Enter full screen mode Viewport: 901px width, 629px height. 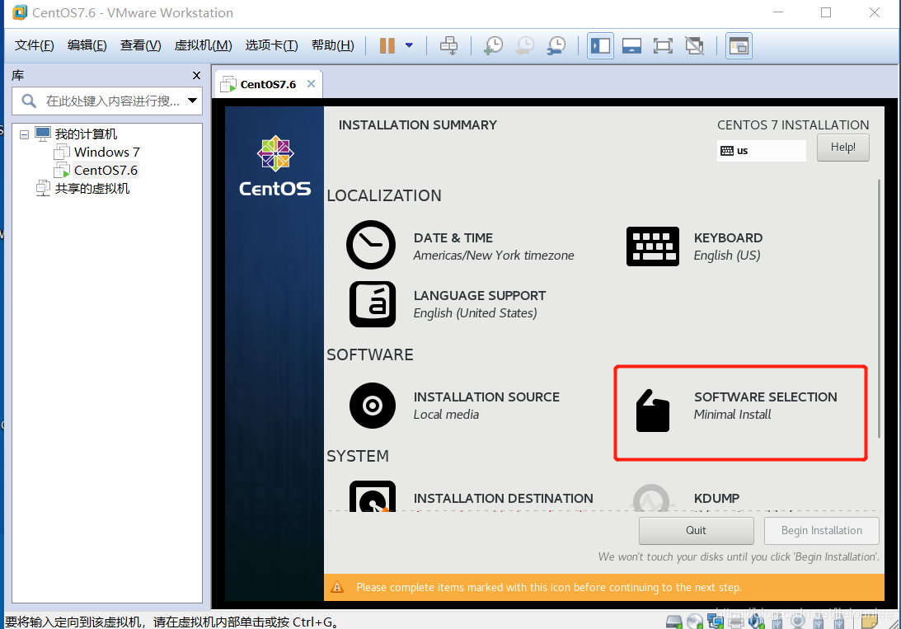(663, 45)
